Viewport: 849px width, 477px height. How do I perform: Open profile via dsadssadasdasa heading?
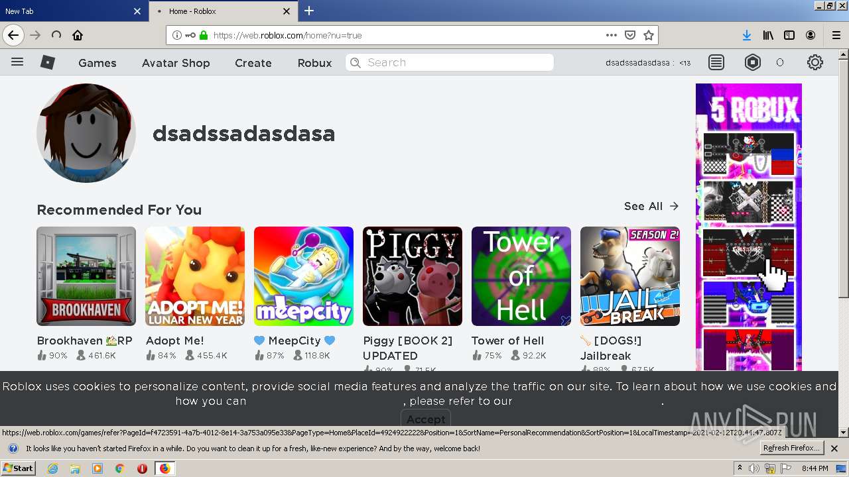coord(243,133)
